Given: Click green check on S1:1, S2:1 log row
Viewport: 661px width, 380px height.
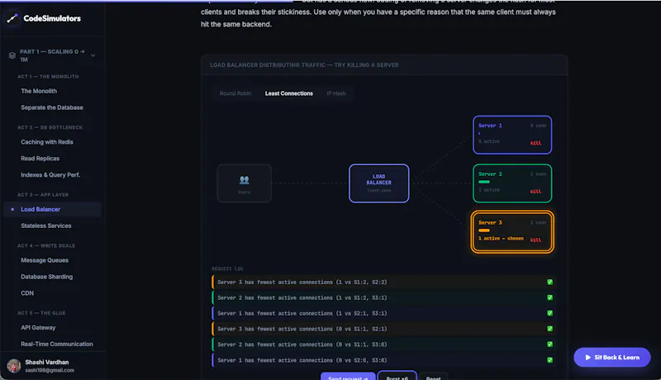Looking at the screenshot, I should pyautogui.click(x=549, y=329).
